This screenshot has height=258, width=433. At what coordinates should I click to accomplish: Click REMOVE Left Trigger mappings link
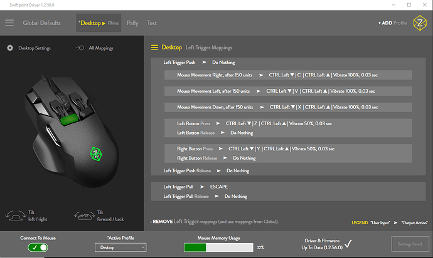(x=214, y=222)
